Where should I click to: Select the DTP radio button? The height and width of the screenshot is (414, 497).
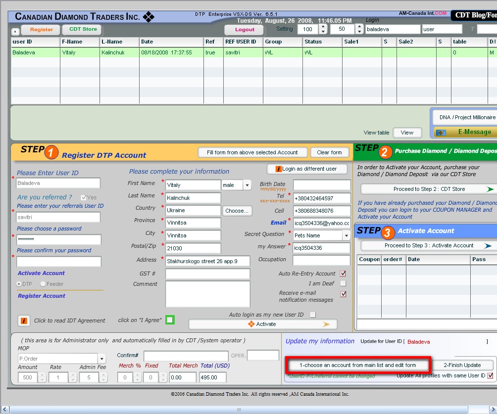click(19, 284)
